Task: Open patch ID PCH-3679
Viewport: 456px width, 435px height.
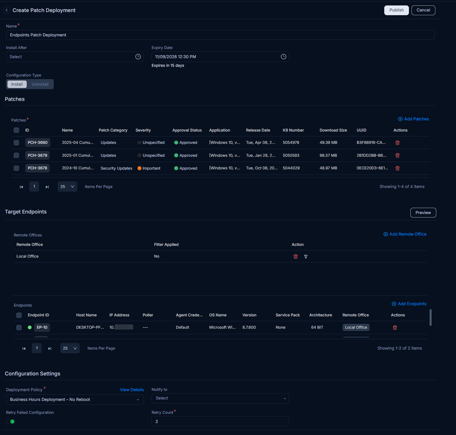Action: point(38,155)
